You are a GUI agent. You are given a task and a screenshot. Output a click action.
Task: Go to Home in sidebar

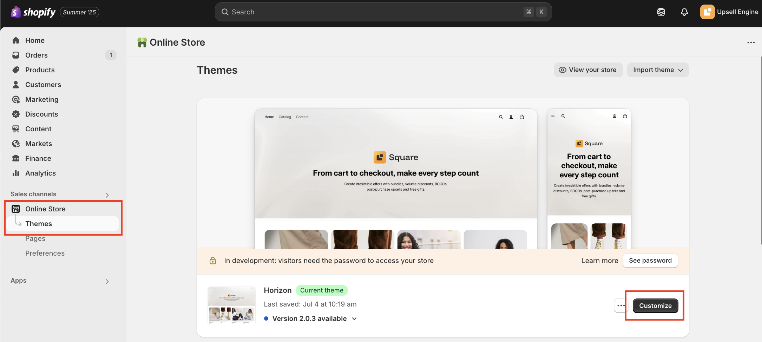coord(35,40)
